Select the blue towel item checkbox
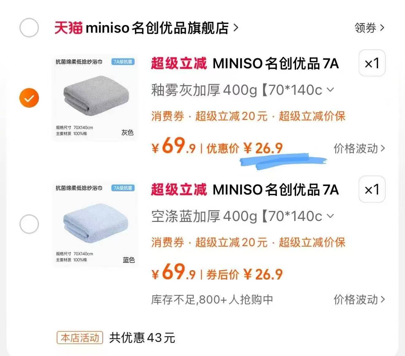The width and height of the screenshot is (405, 356). click(29, 224)
